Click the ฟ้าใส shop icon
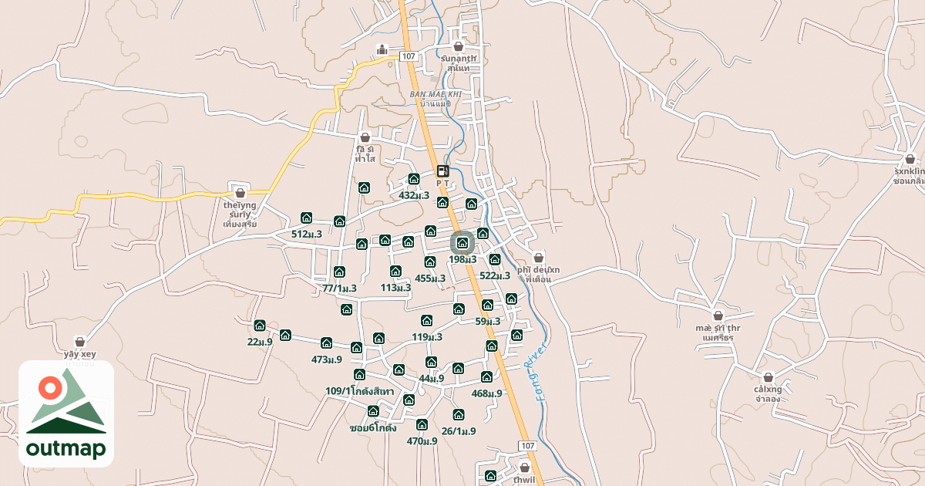This screenshot has height=486, width=925. point(365,139)
